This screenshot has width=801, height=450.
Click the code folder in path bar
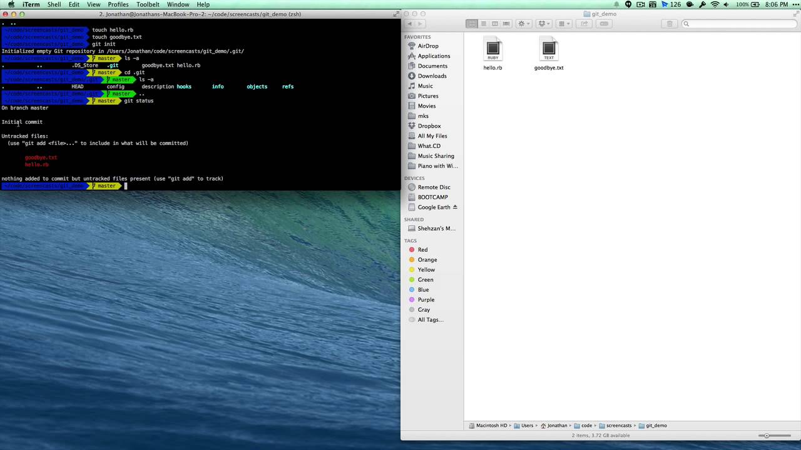tap(583, 426)
